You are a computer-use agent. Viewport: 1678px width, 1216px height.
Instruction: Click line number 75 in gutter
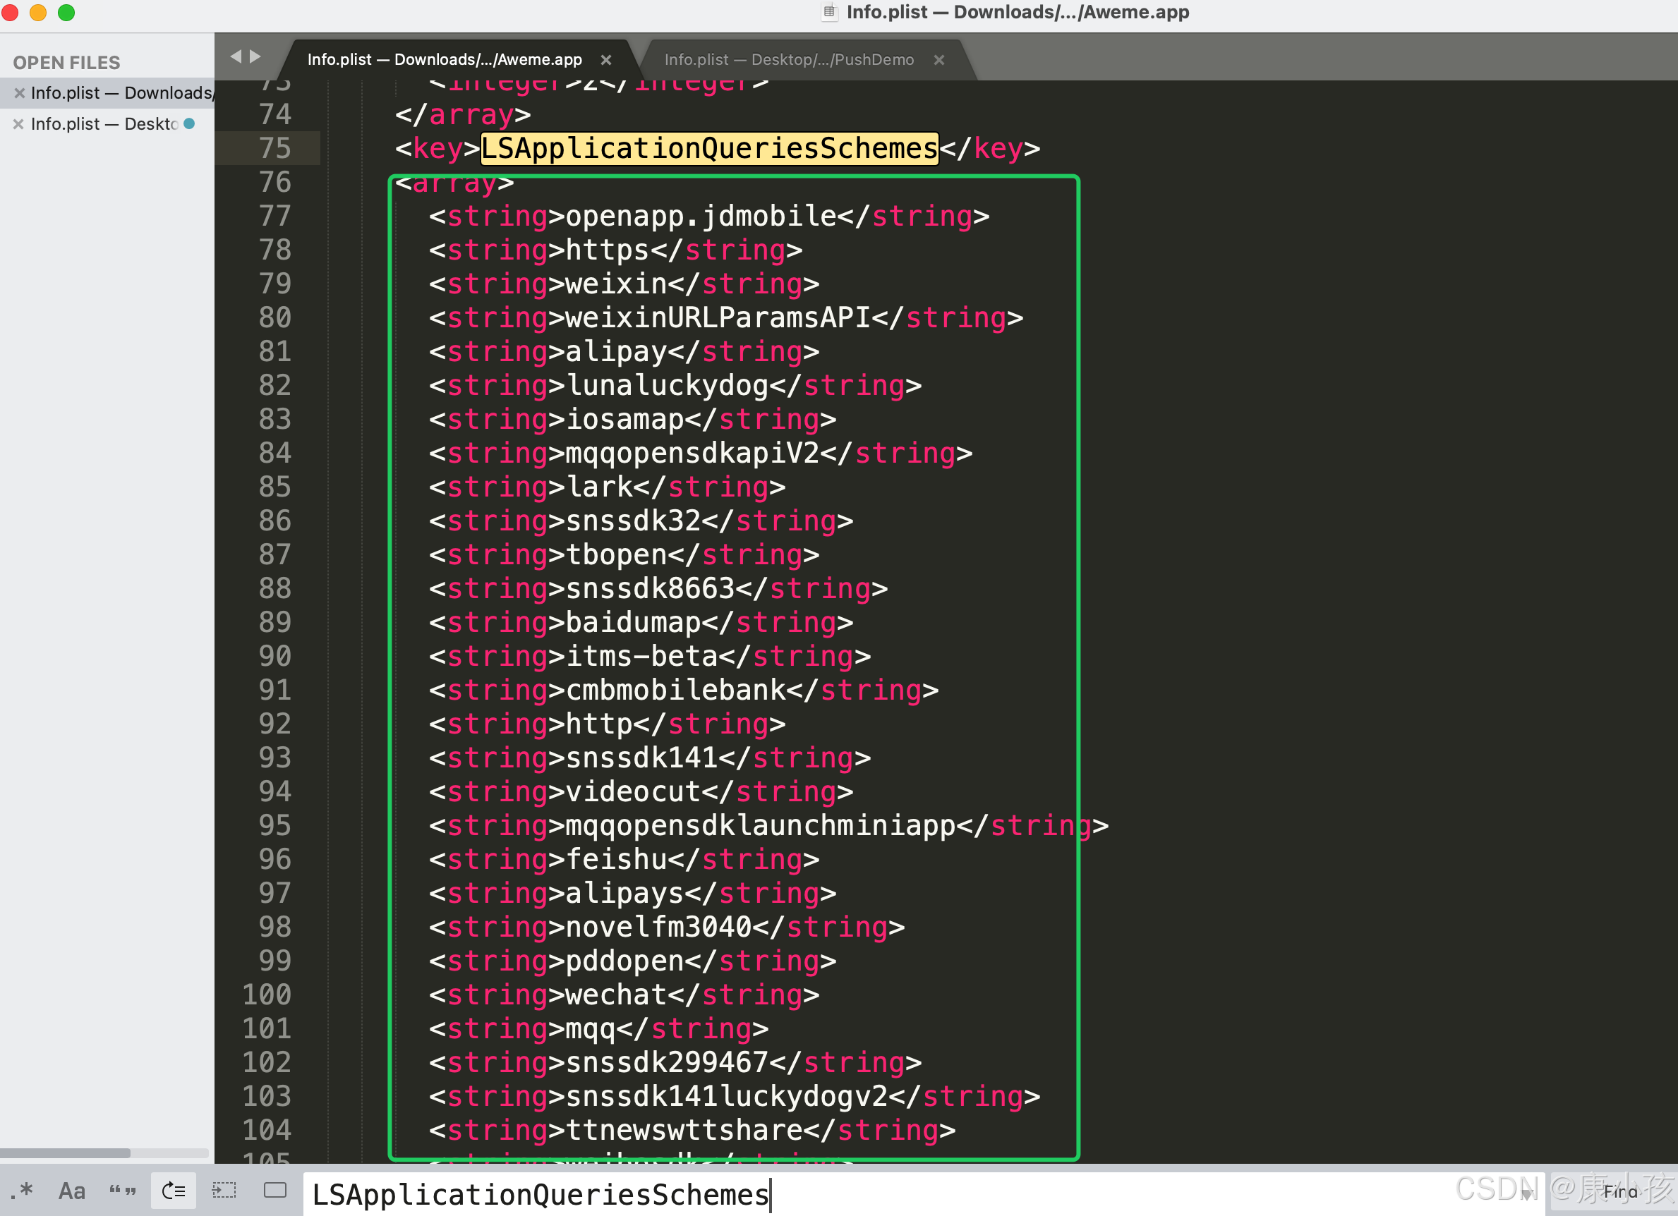[x=274, y=148]
